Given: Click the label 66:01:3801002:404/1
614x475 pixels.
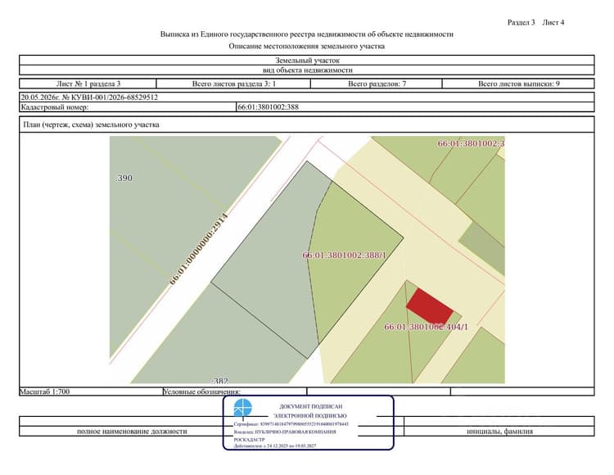Looking at the screenshot, I should tap(426, 327).
